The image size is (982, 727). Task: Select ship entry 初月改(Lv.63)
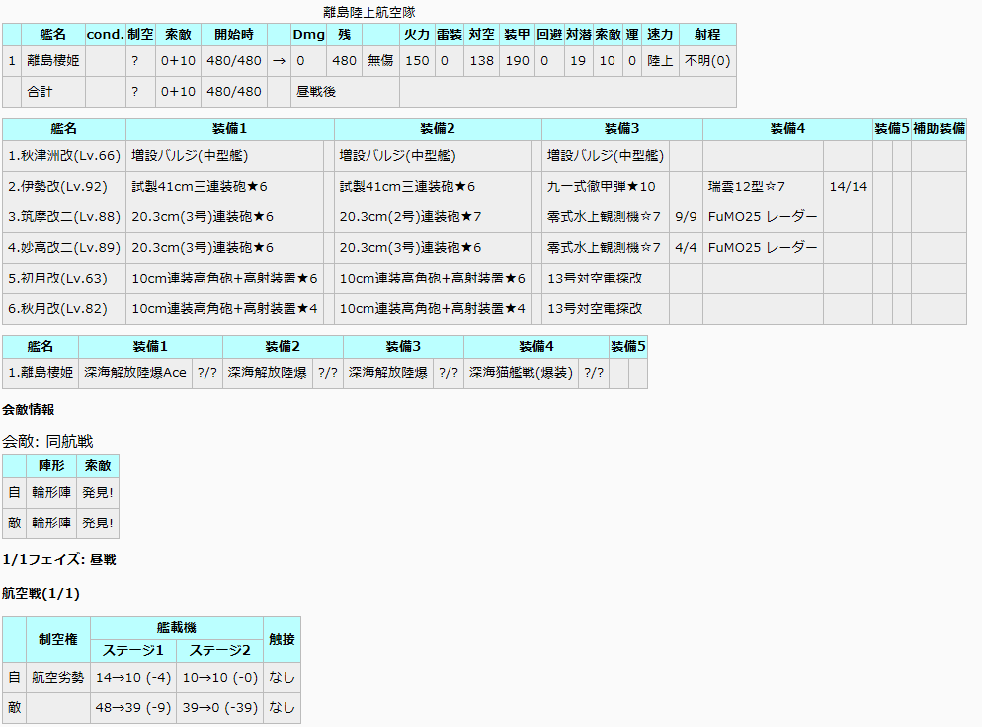pyautogui.click(x=57, y=279)
